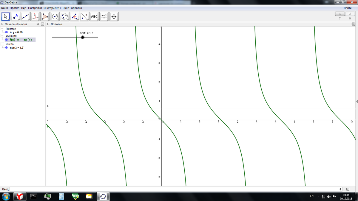Select the ABC text tool

tap(94, 17)
